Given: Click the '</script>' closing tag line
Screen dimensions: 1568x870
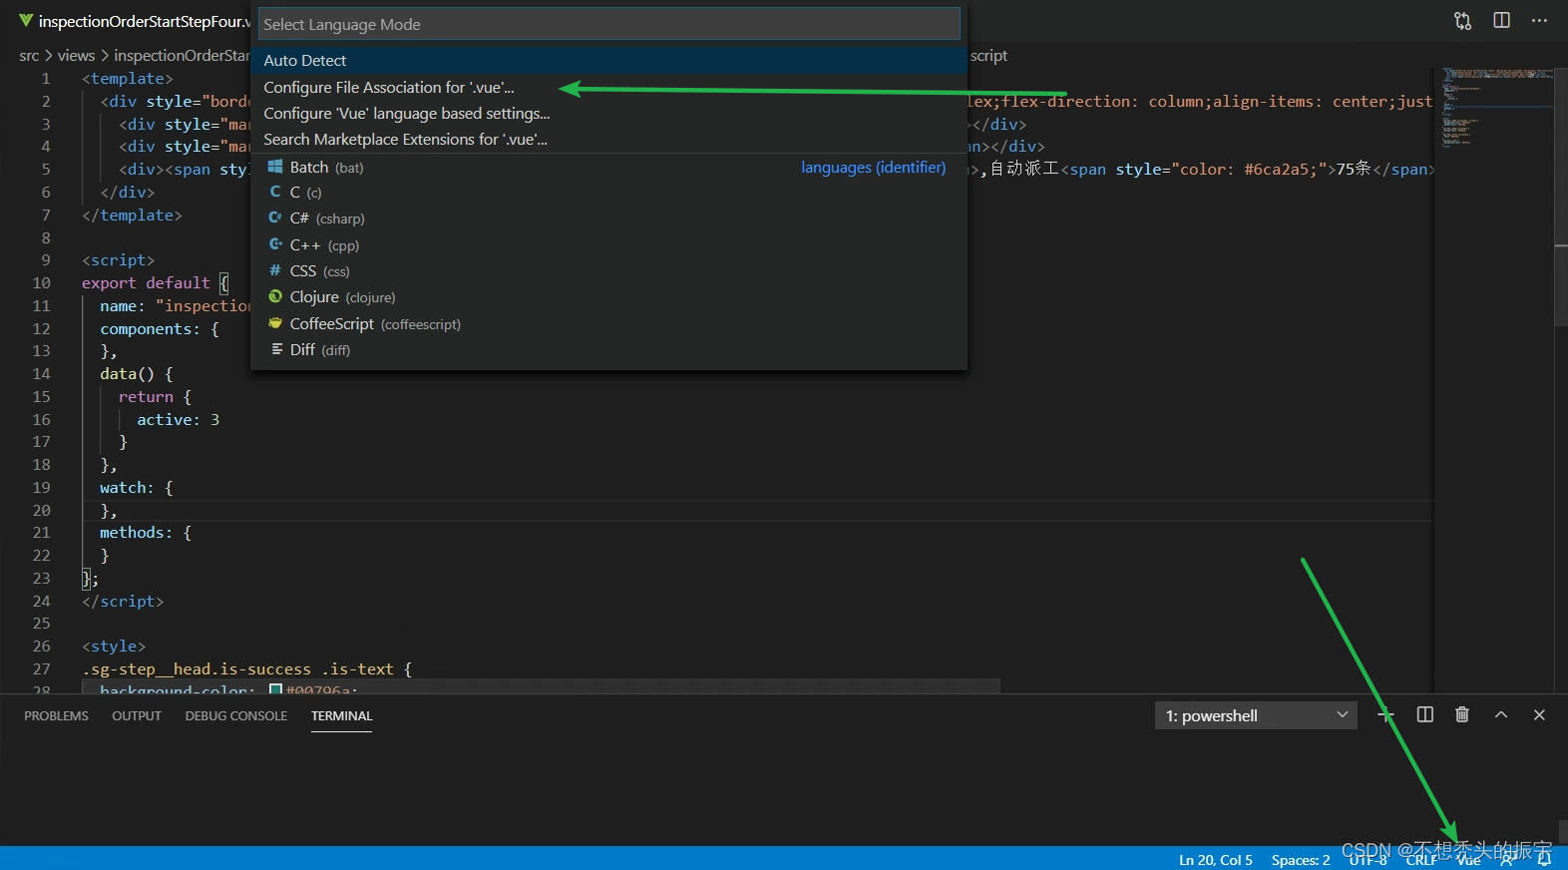Looking at the screenshot, I should (x=123, y=602).
